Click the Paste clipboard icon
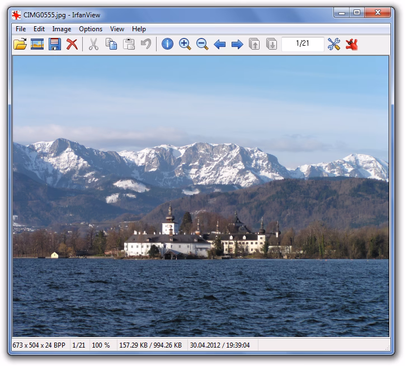 129,44
